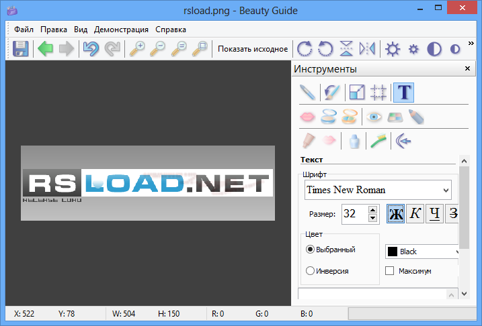Zoom out with the minus magnifier
482x326 pixels.
click(158, 49)
